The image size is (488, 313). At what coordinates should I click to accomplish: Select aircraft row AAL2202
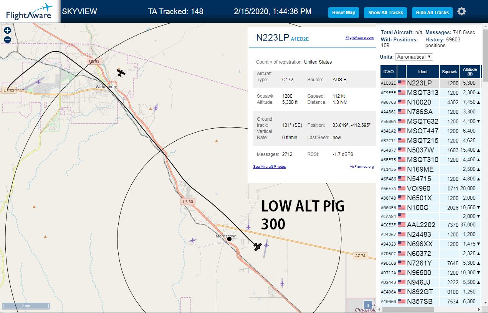coord(430,225)
